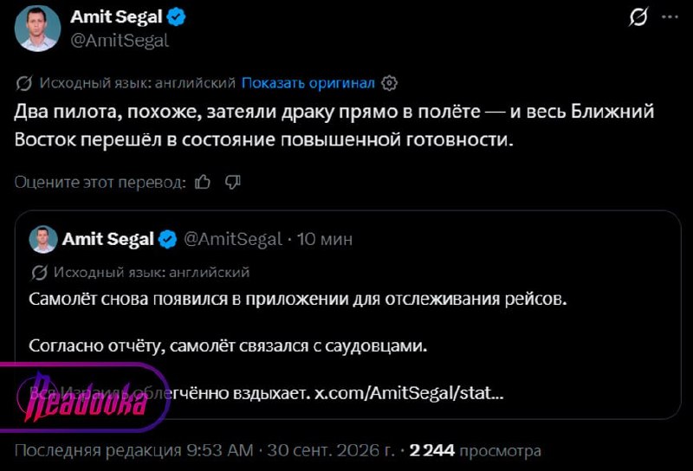The image size is (693, 471).
Task: Click the Readovka watermark logo
Action: pyautogui.click(x=84, y=397)
